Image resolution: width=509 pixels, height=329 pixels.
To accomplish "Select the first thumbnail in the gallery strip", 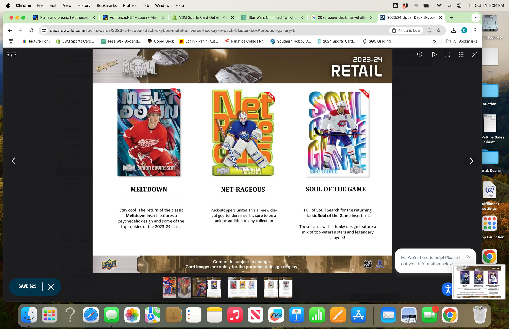I will [x=169, y=287].
